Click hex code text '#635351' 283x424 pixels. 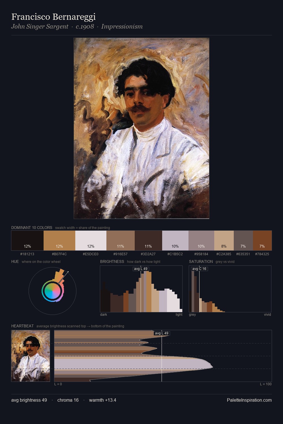coord(243,254)
